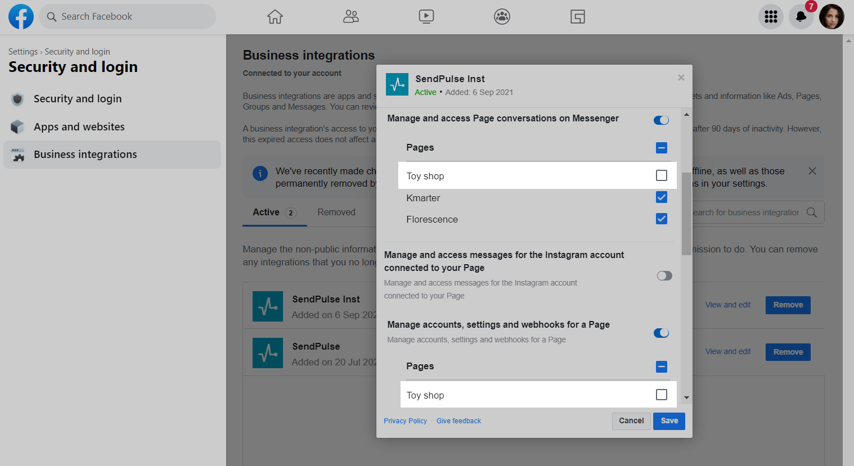Click the SendPulse Inst logo in the list
854x466 pixels.
[x=268, y=306]
